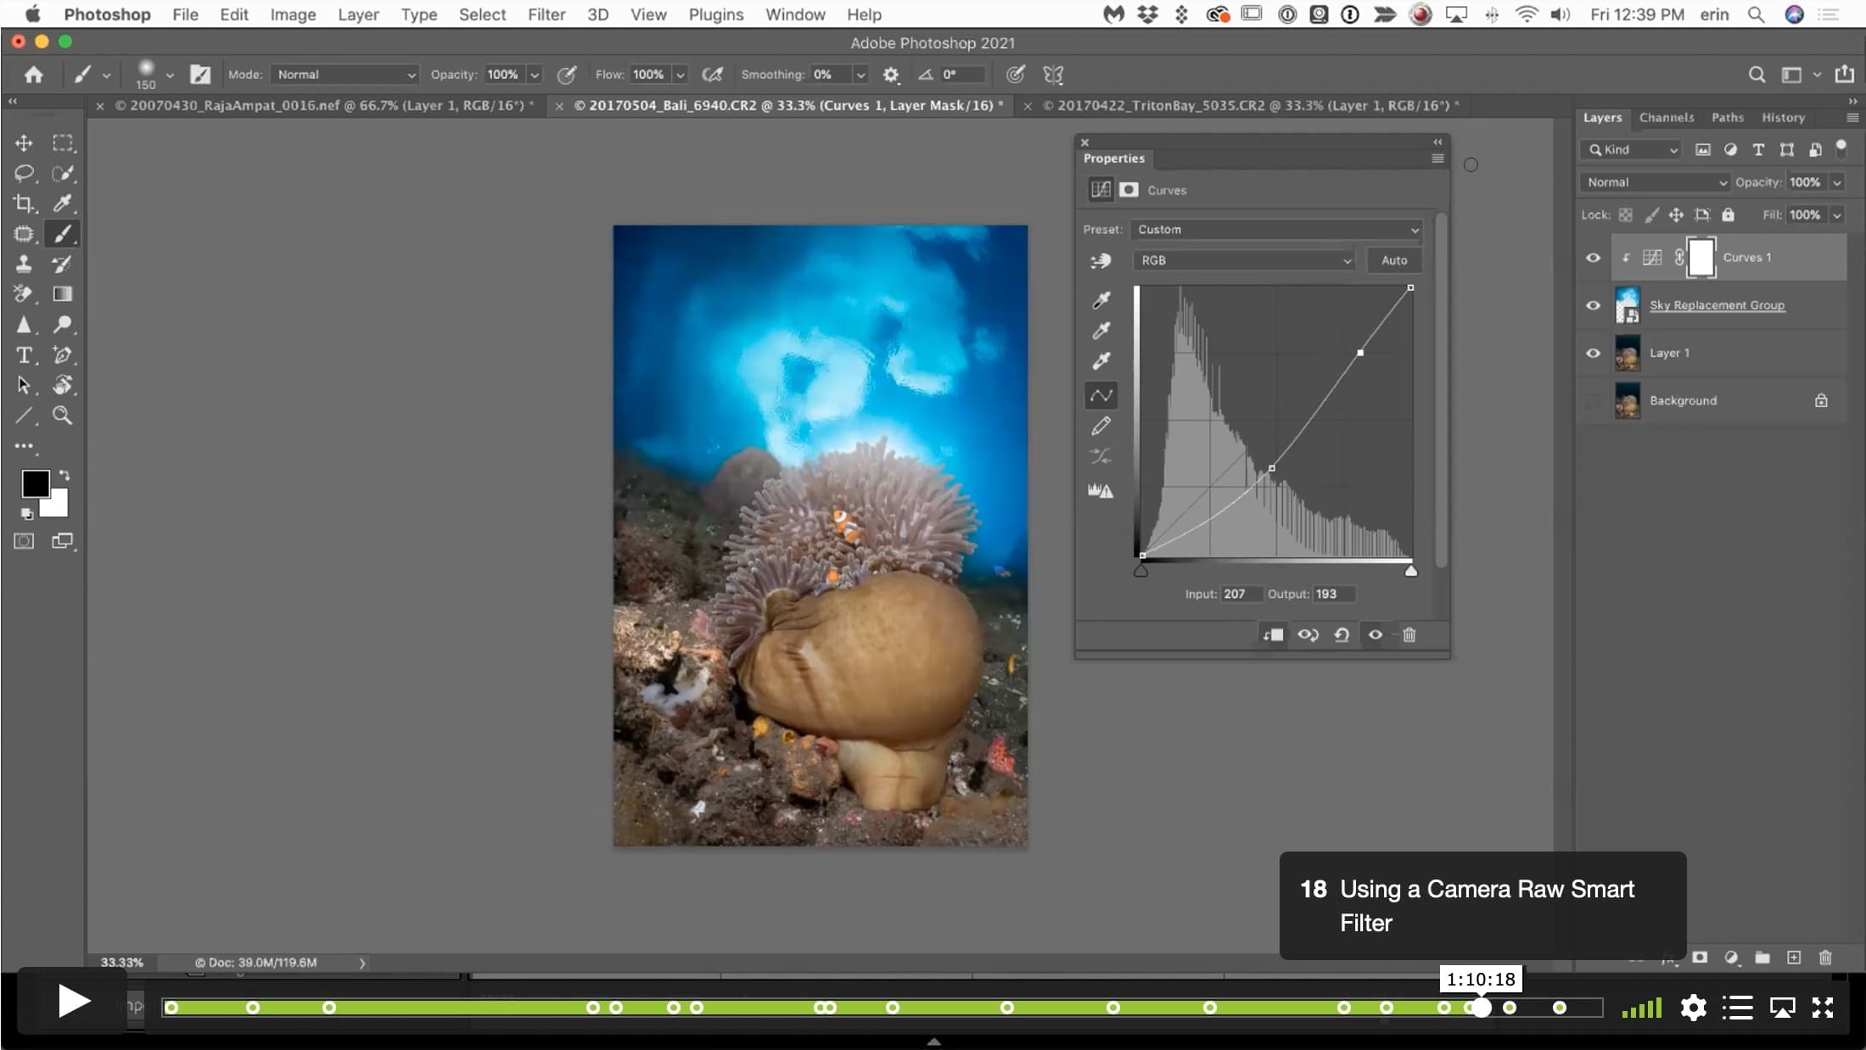Viewport: 1866px width, 1050px height.
Task: Show the Background layer visibility
Action: pos(1593,400)
